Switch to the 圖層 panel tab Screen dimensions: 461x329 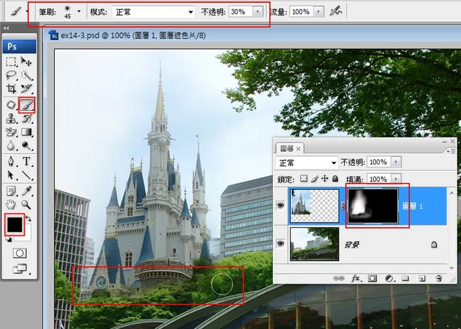(x=287, y=148)
